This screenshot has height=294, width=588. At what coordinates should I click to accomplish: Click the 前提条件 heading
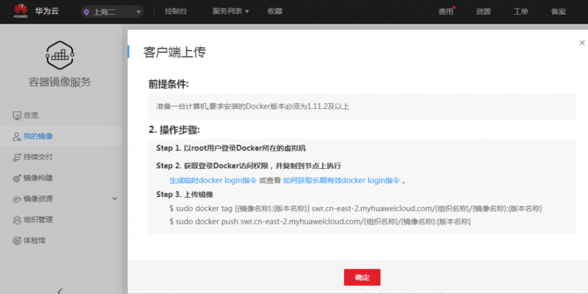click(168, 84)
